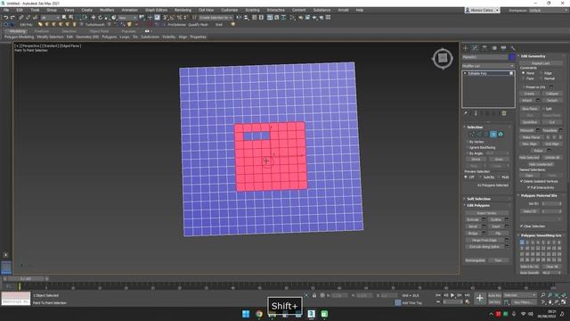
Task: Open the Modify command panel tab
Action: coord(475,48)
